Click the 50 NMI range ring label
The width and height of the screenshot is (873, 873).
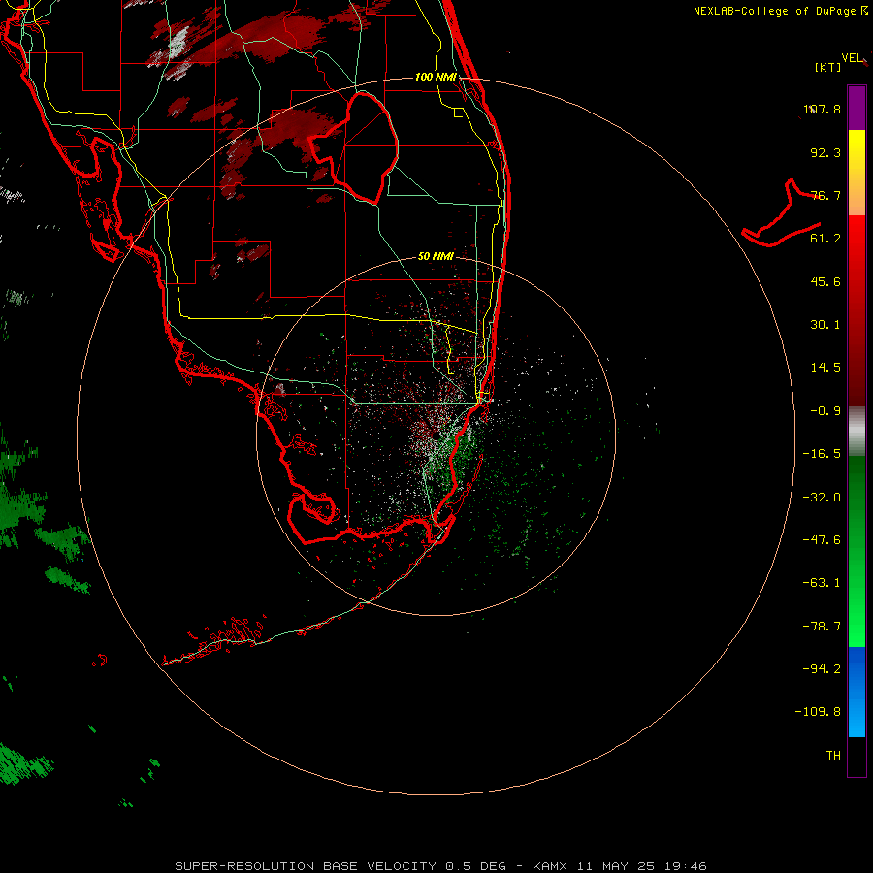(x=436, y=256)
